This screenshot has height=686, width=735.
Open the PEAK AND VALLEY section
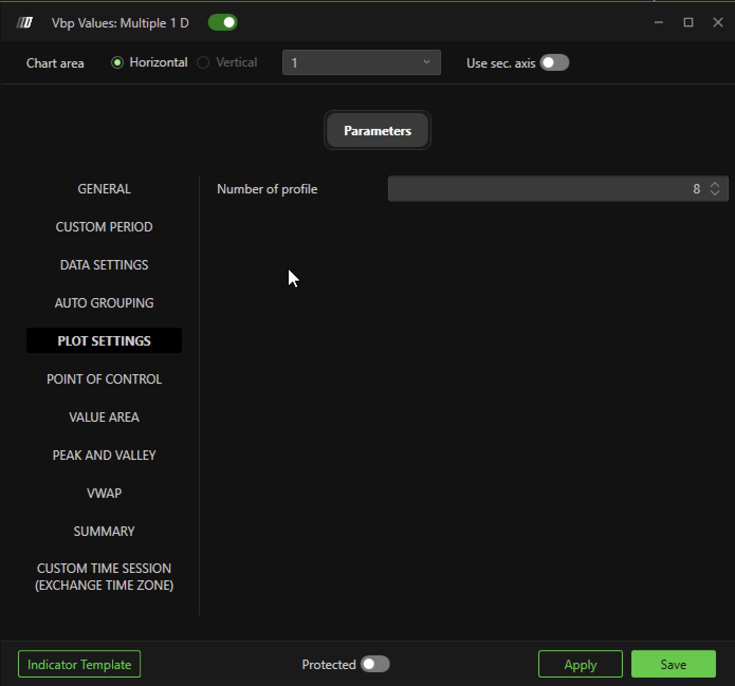click(x=104, y=456)
